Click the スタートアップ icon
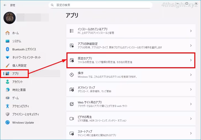This screenshot has width=201, height=140. tap(72, 133)
